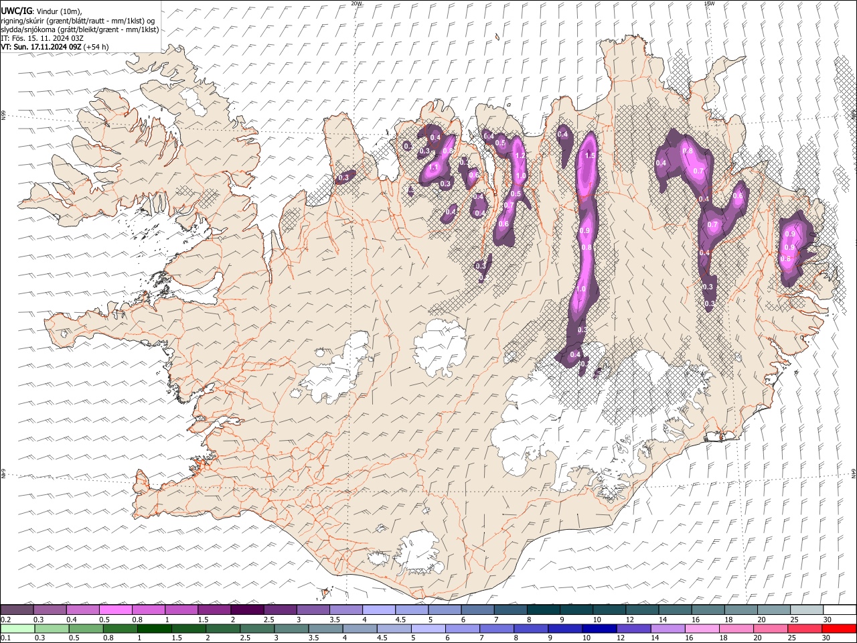Select bottom-row bright red swatch after 30
Image resolution: width=857 pixels, height=643 pixels.
pyautogui.click(x=839, y=629)
